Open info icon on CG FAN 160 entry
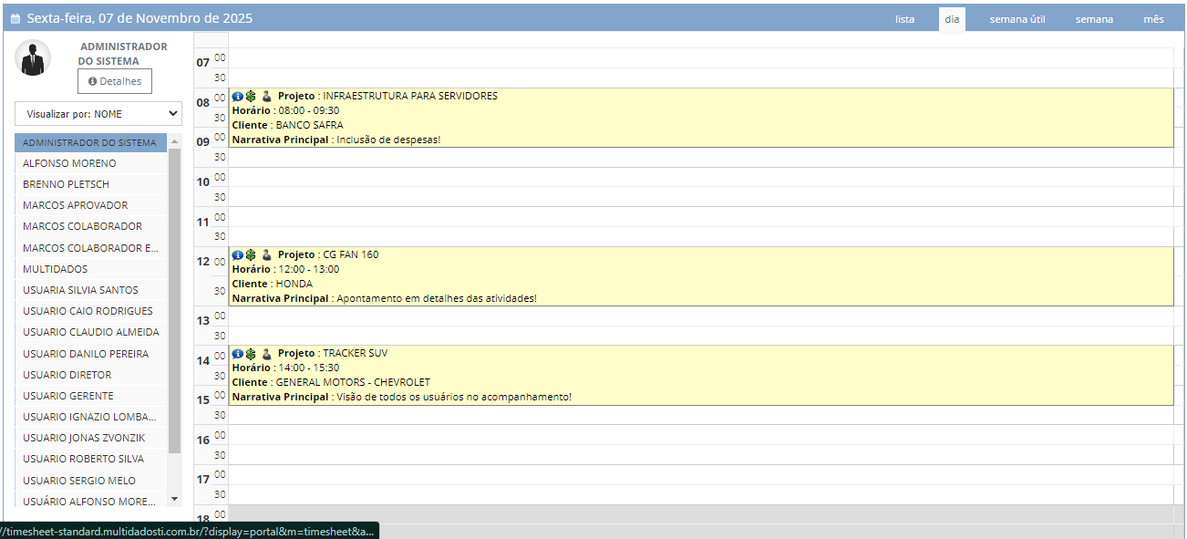The width and height of the screenshot is (1187, 539). pyautogui.click(x=237, y=254)
